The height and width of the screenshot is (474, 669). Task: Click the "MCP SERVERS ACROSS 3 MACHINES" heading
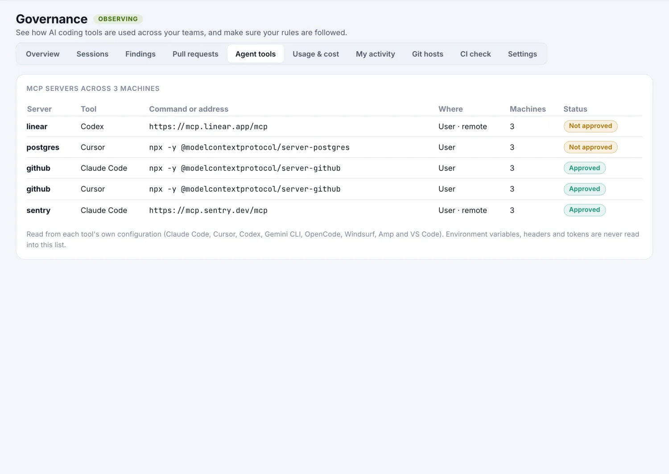tap(93, 89)
